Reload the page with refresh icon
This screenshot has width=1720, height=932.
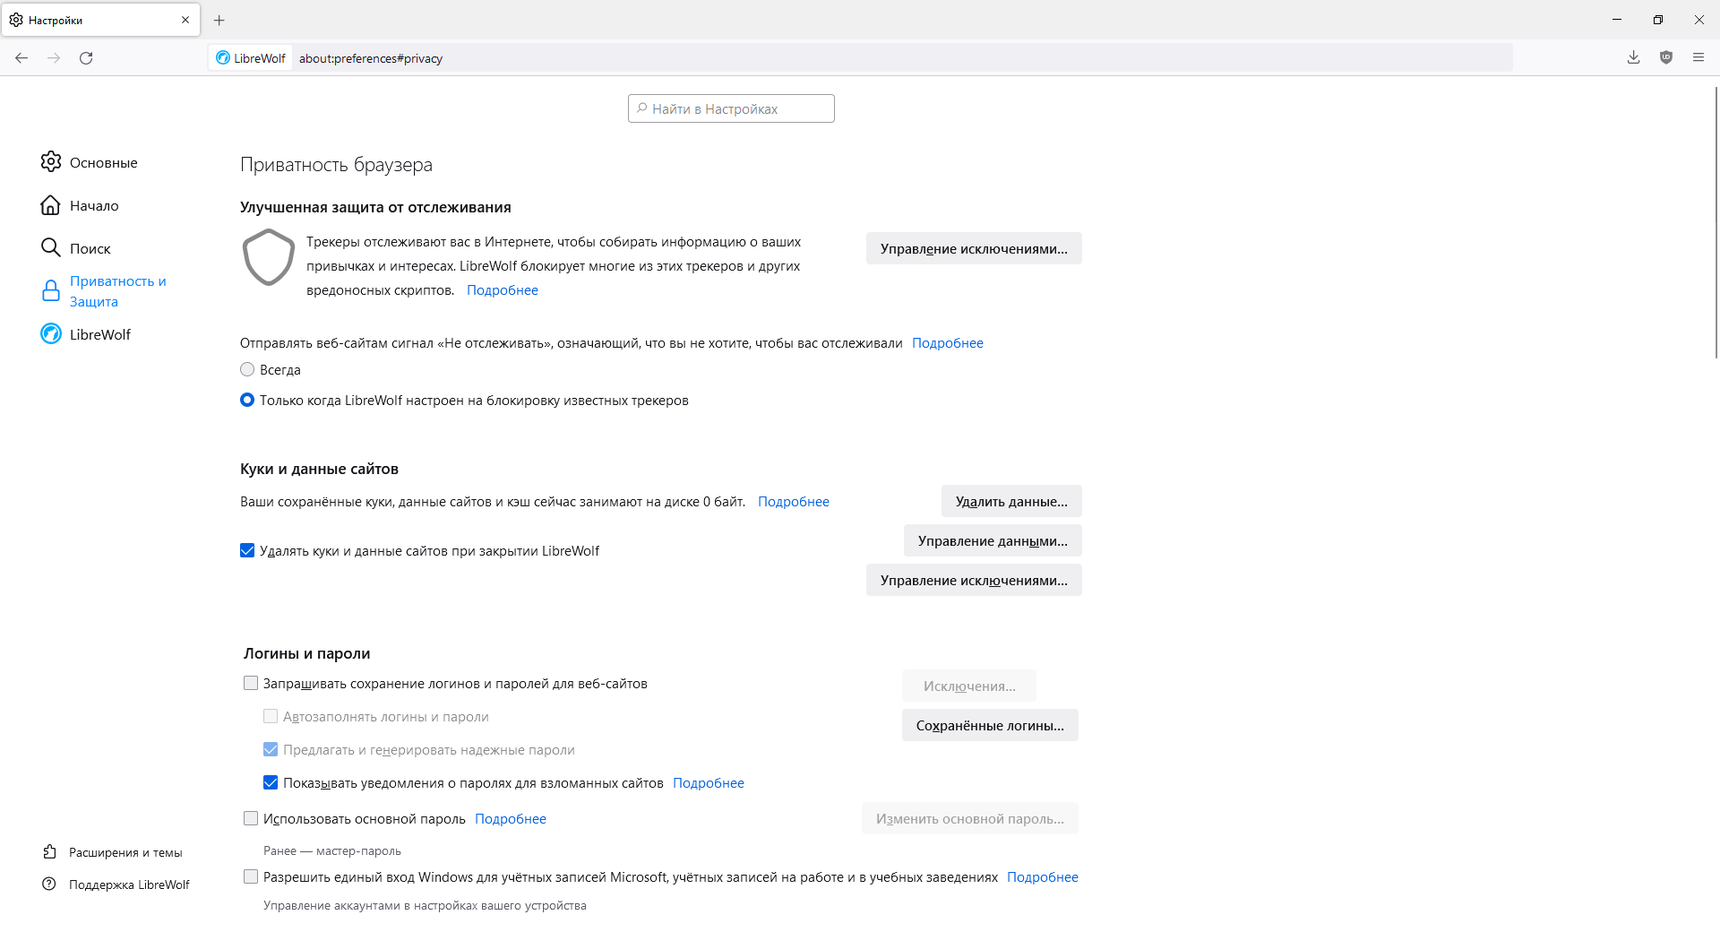pos(86,58)
